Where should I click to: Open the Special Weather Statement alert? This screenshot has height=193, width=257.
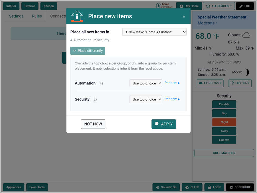click(224, 20)
